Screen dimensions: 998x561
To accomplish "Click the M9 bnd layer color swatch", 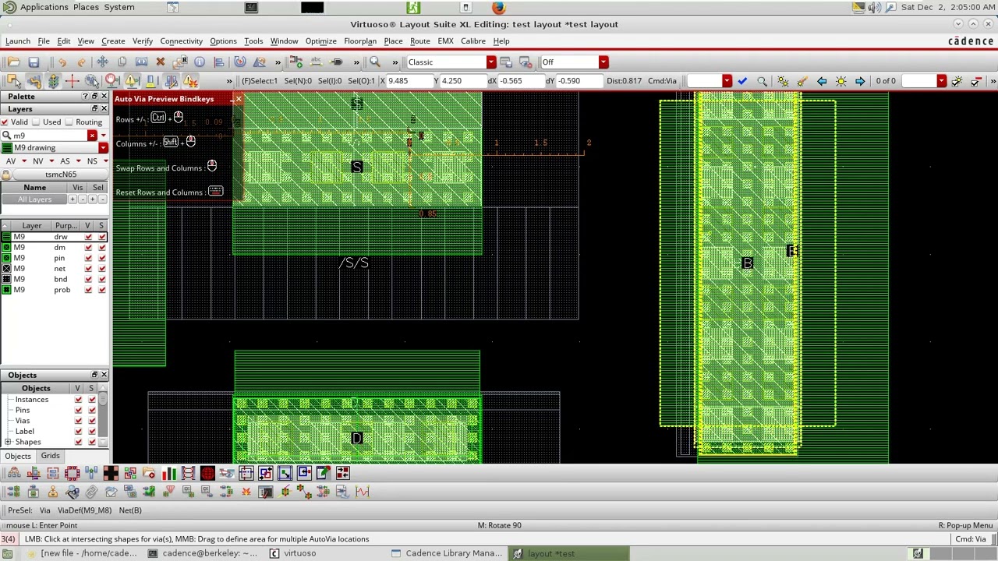I will click(6, 279).
